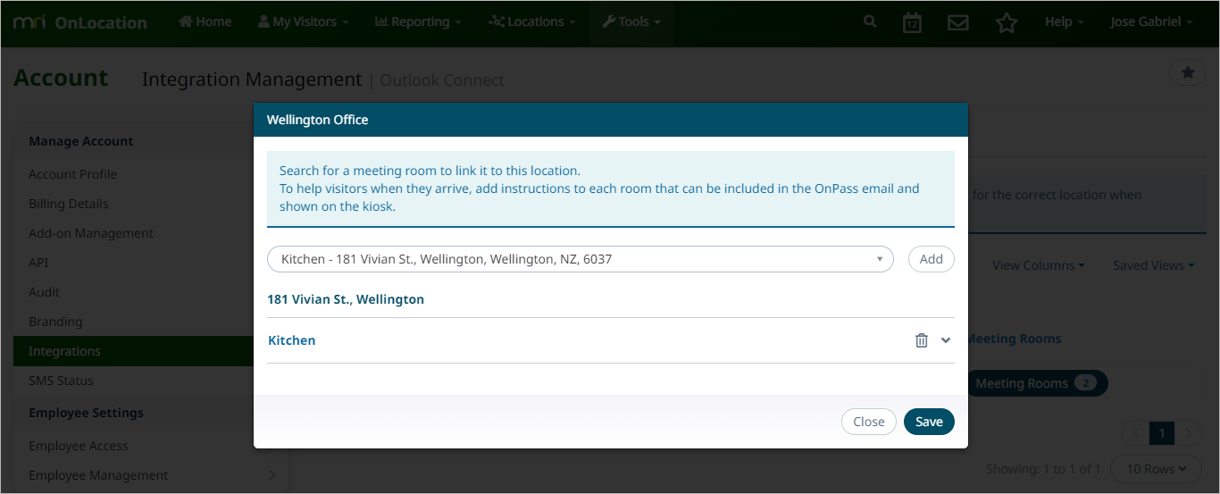Open the envelope messages icon
Image resolution: width=1220 pixels, height=494 pixels.
tap(958, 23)
